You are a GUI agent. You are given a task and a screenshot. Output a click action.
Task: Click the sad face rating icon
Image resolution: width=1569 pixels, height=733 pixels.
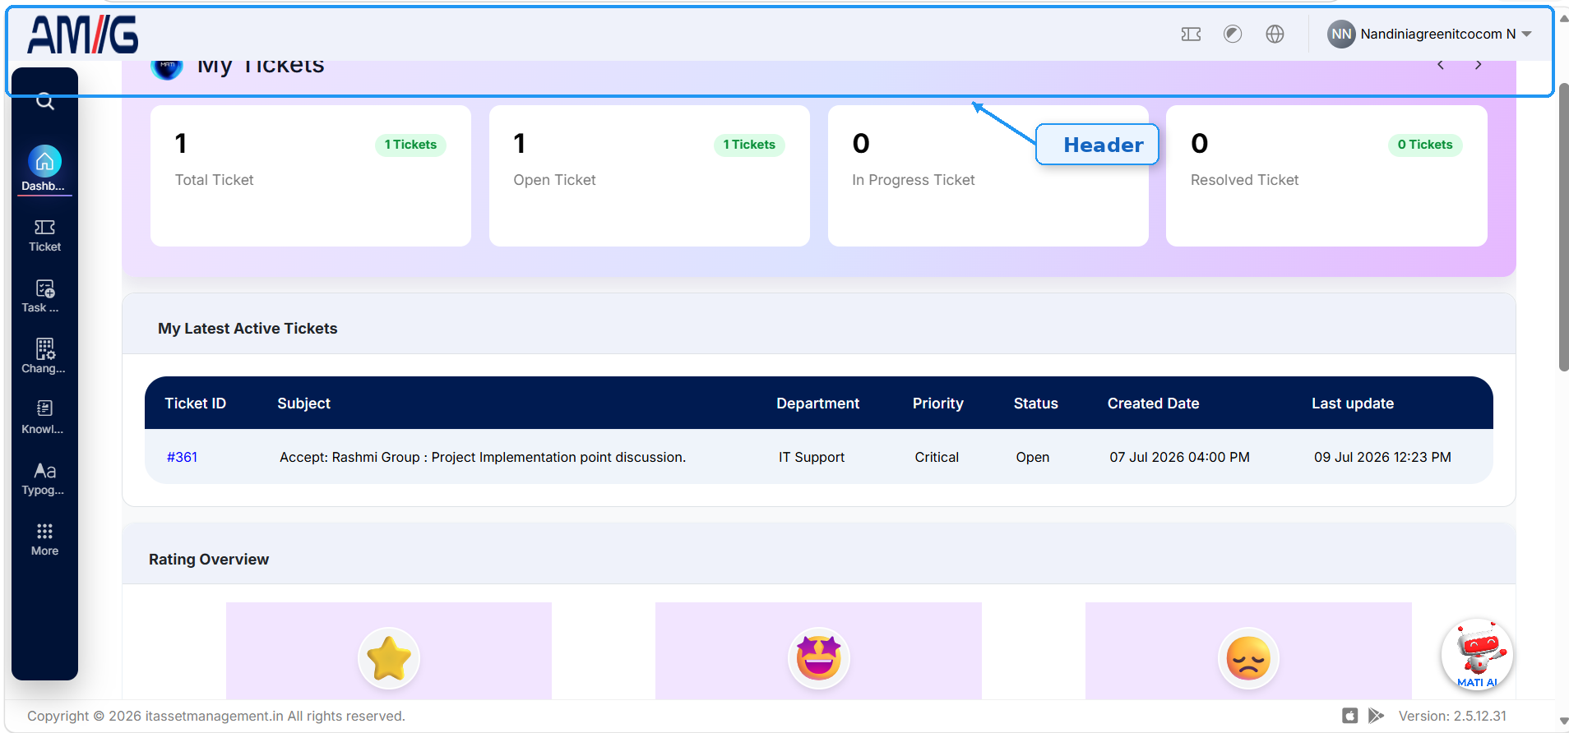tap(1248, 658)
